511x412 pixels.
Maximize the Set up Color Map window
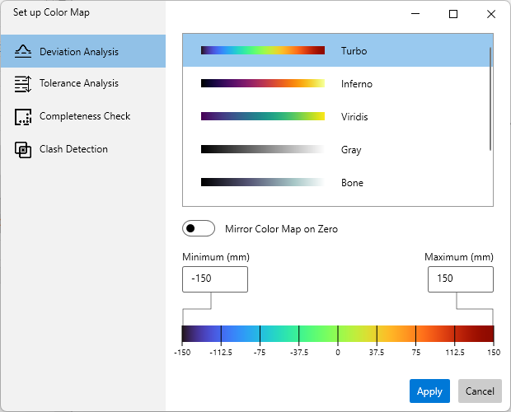click(x=453, y=14)
